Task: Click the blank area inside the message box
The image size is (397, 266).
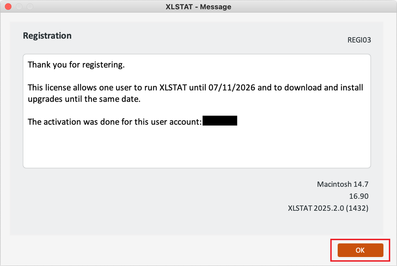Action: click(197, 149)
